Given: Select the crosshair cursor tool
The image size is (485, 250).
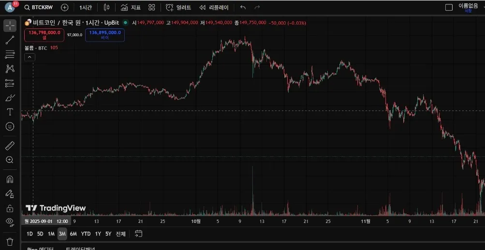Looking at the screenshot, I should point(10,26).
